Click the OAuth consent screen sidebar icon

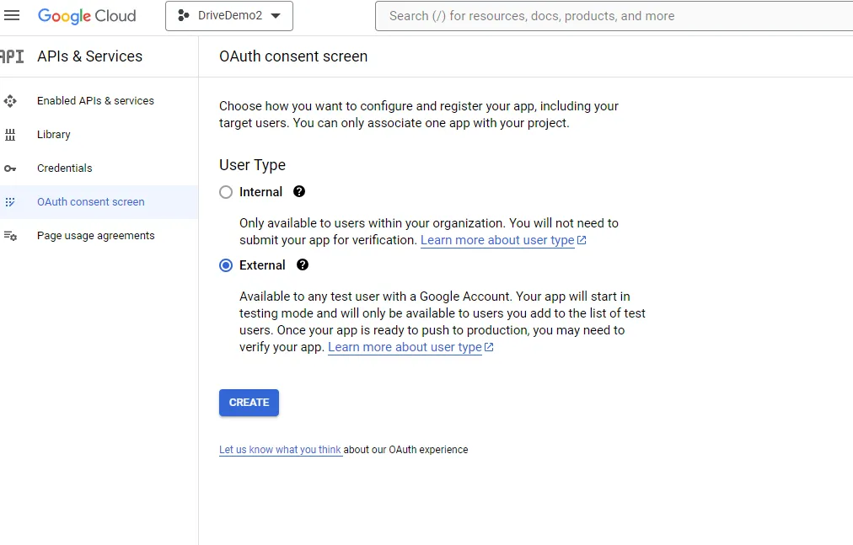point(10,202)
